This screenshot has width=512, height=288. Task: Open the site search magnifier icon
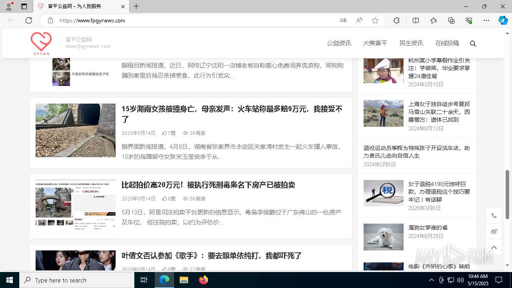click(x=473, y=44)
